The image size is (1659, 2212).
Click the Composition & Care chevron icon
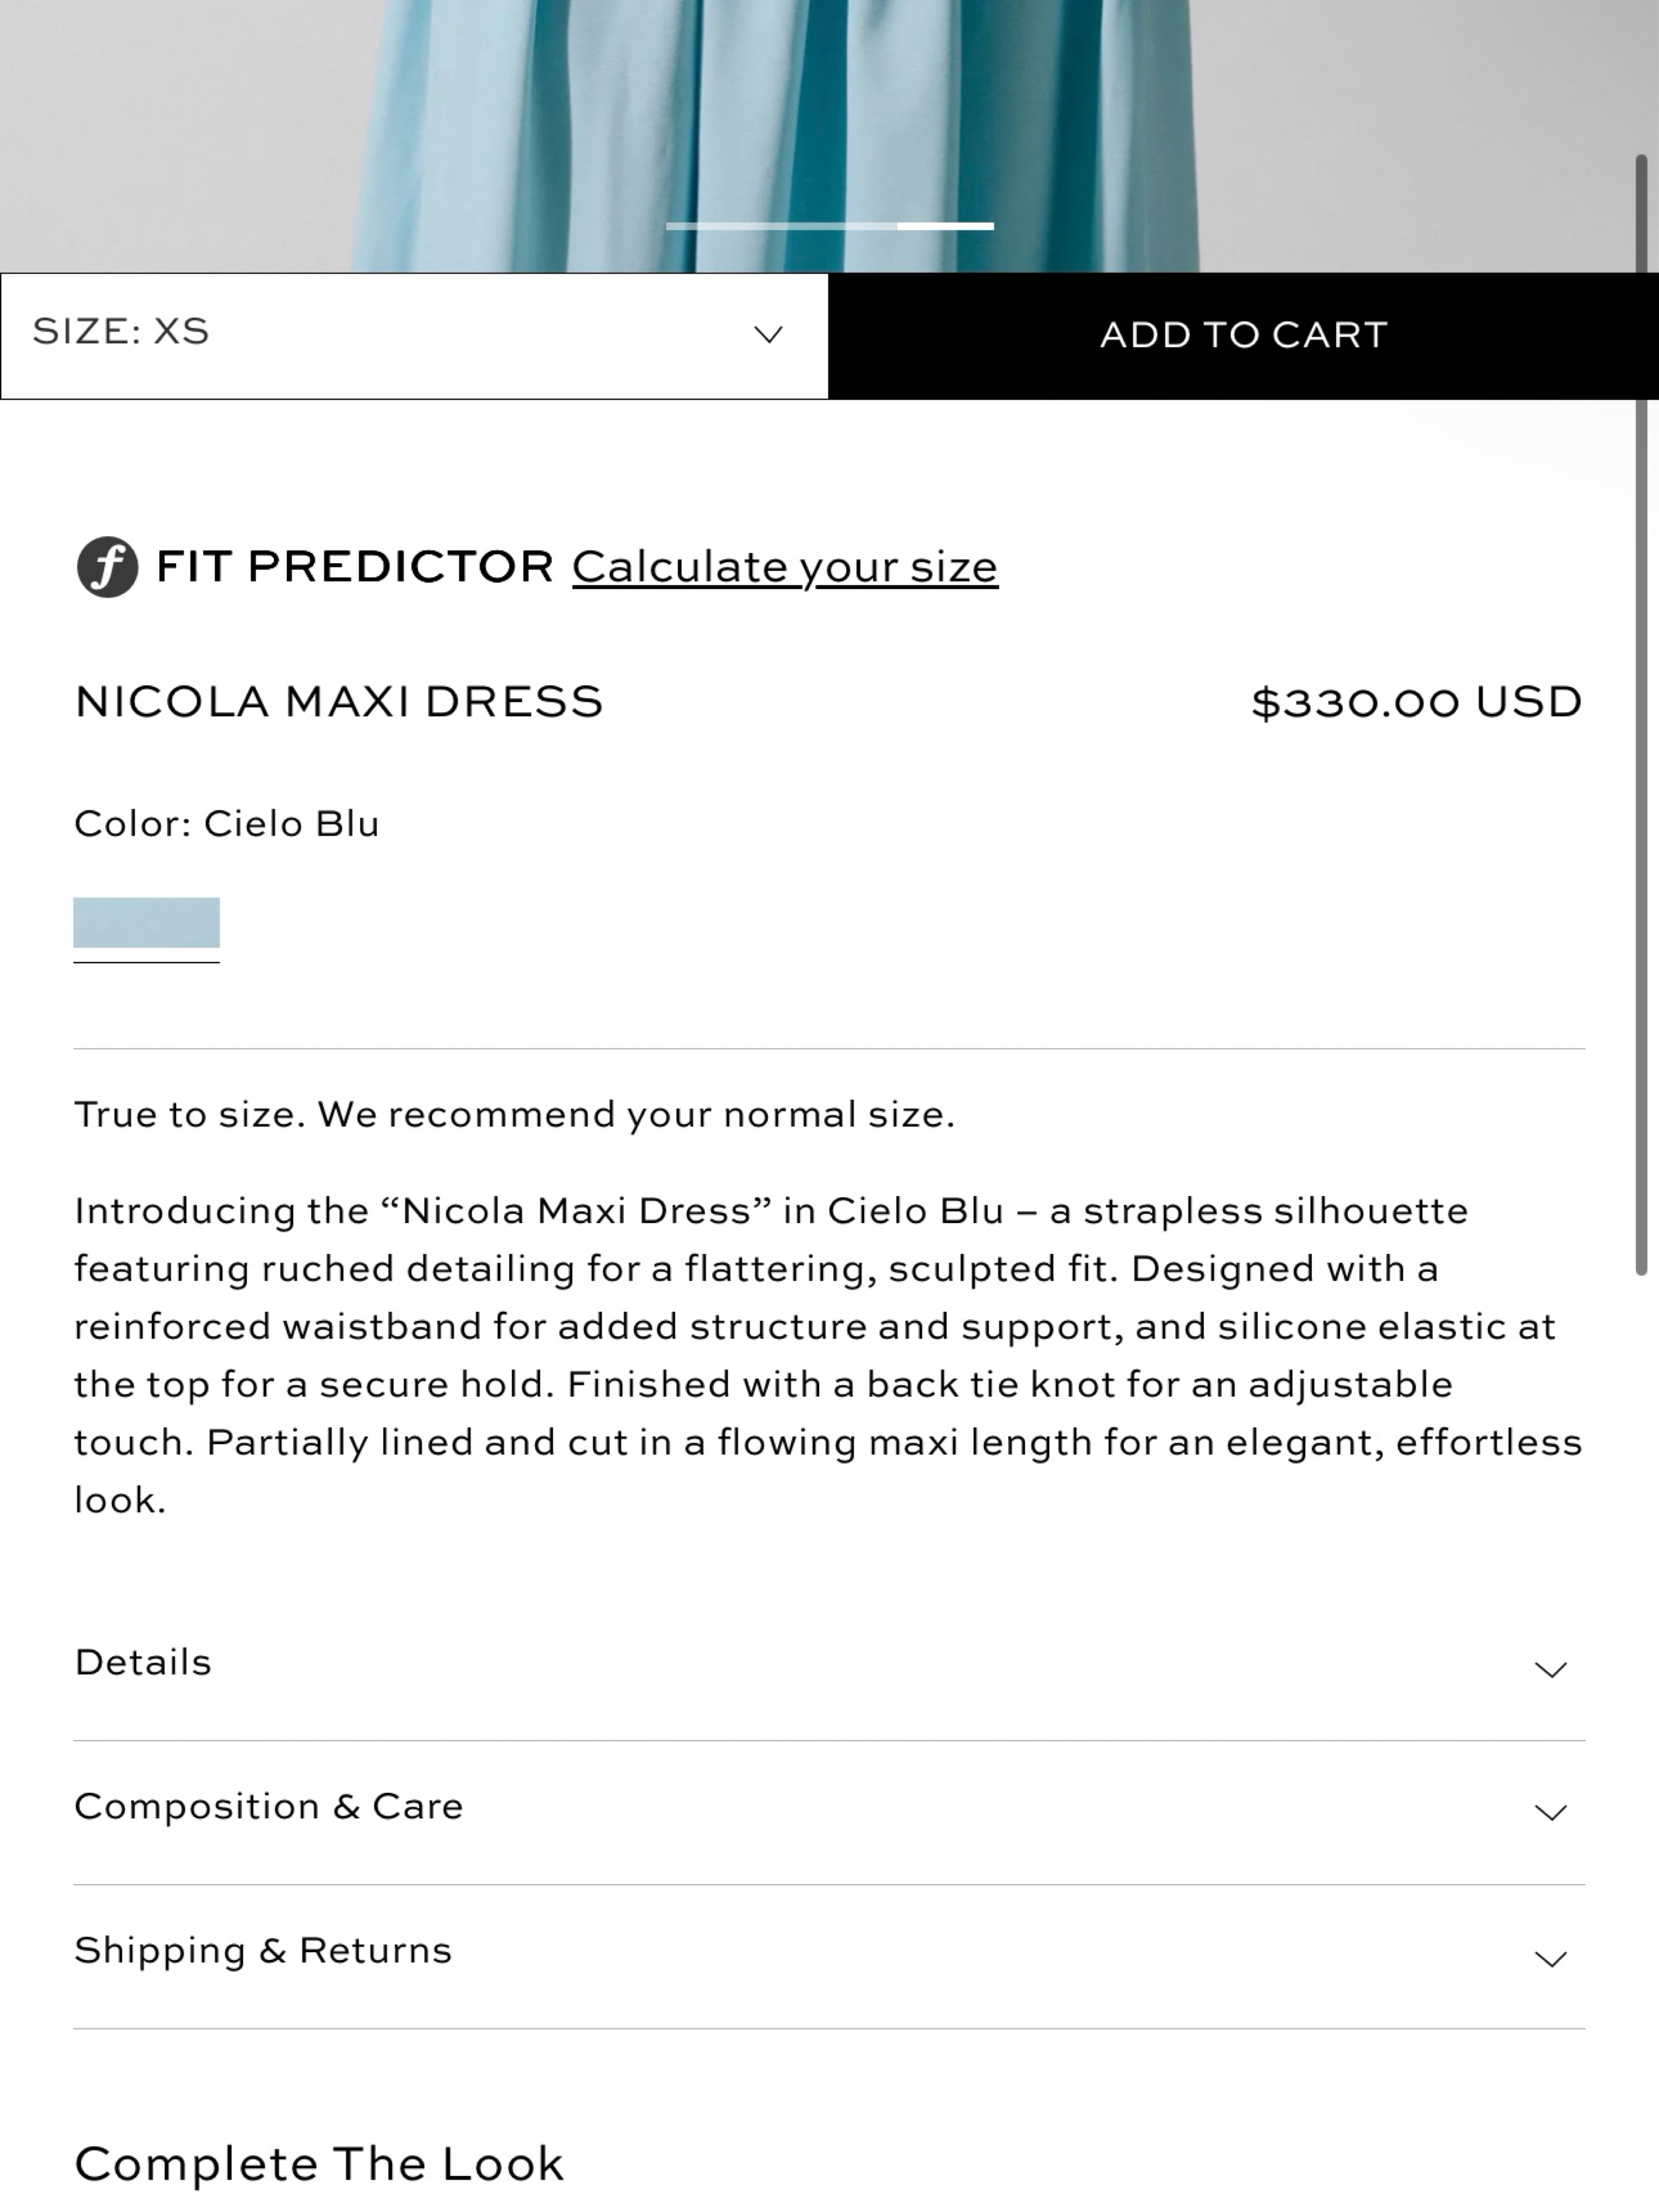(1550, 1812)
